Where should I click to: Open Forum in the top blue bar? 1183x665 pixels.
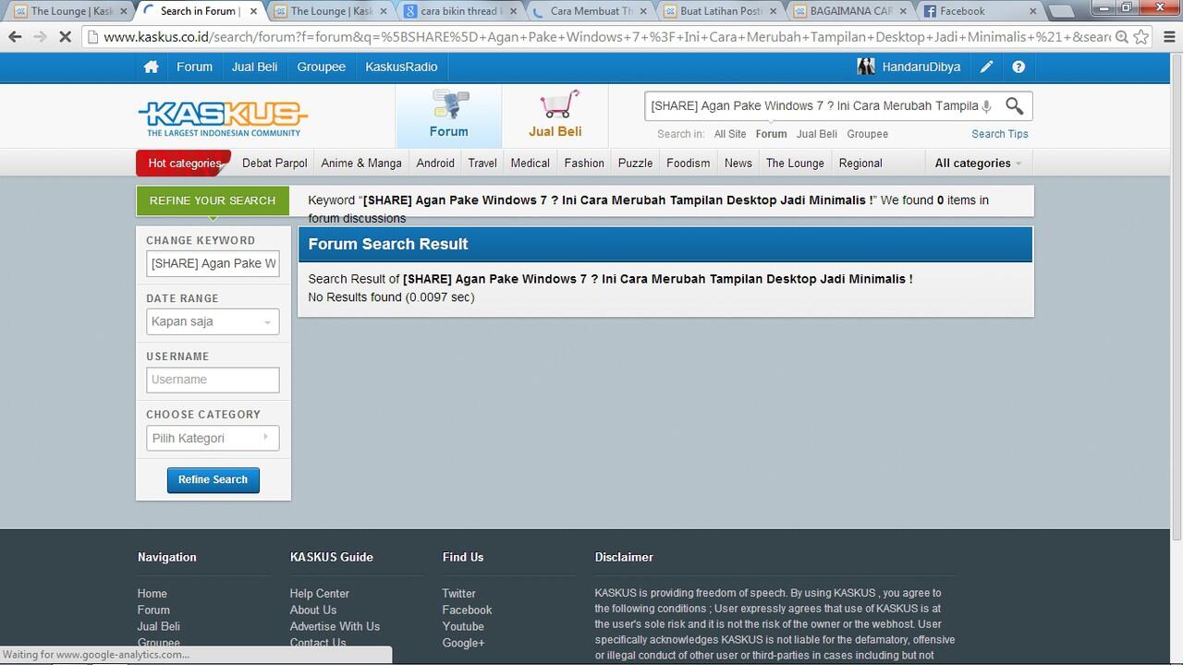(x=194, y=66)
